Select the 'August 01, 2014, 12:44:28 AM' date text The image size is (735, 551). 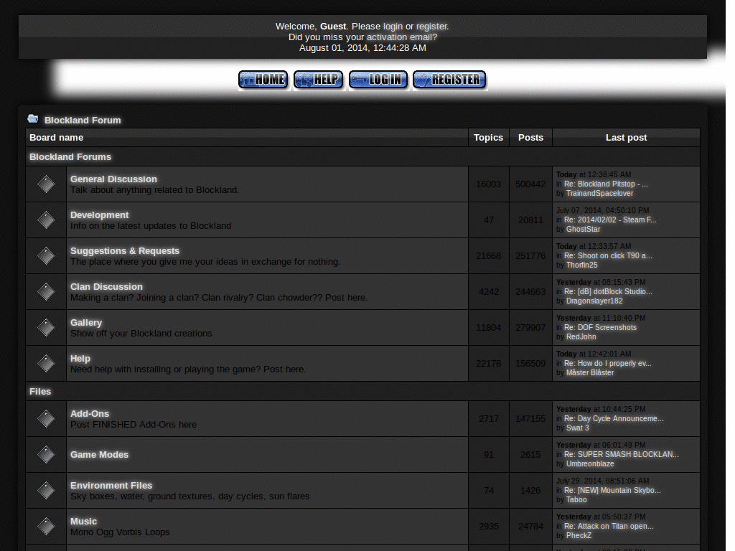[x=362, y=48]
